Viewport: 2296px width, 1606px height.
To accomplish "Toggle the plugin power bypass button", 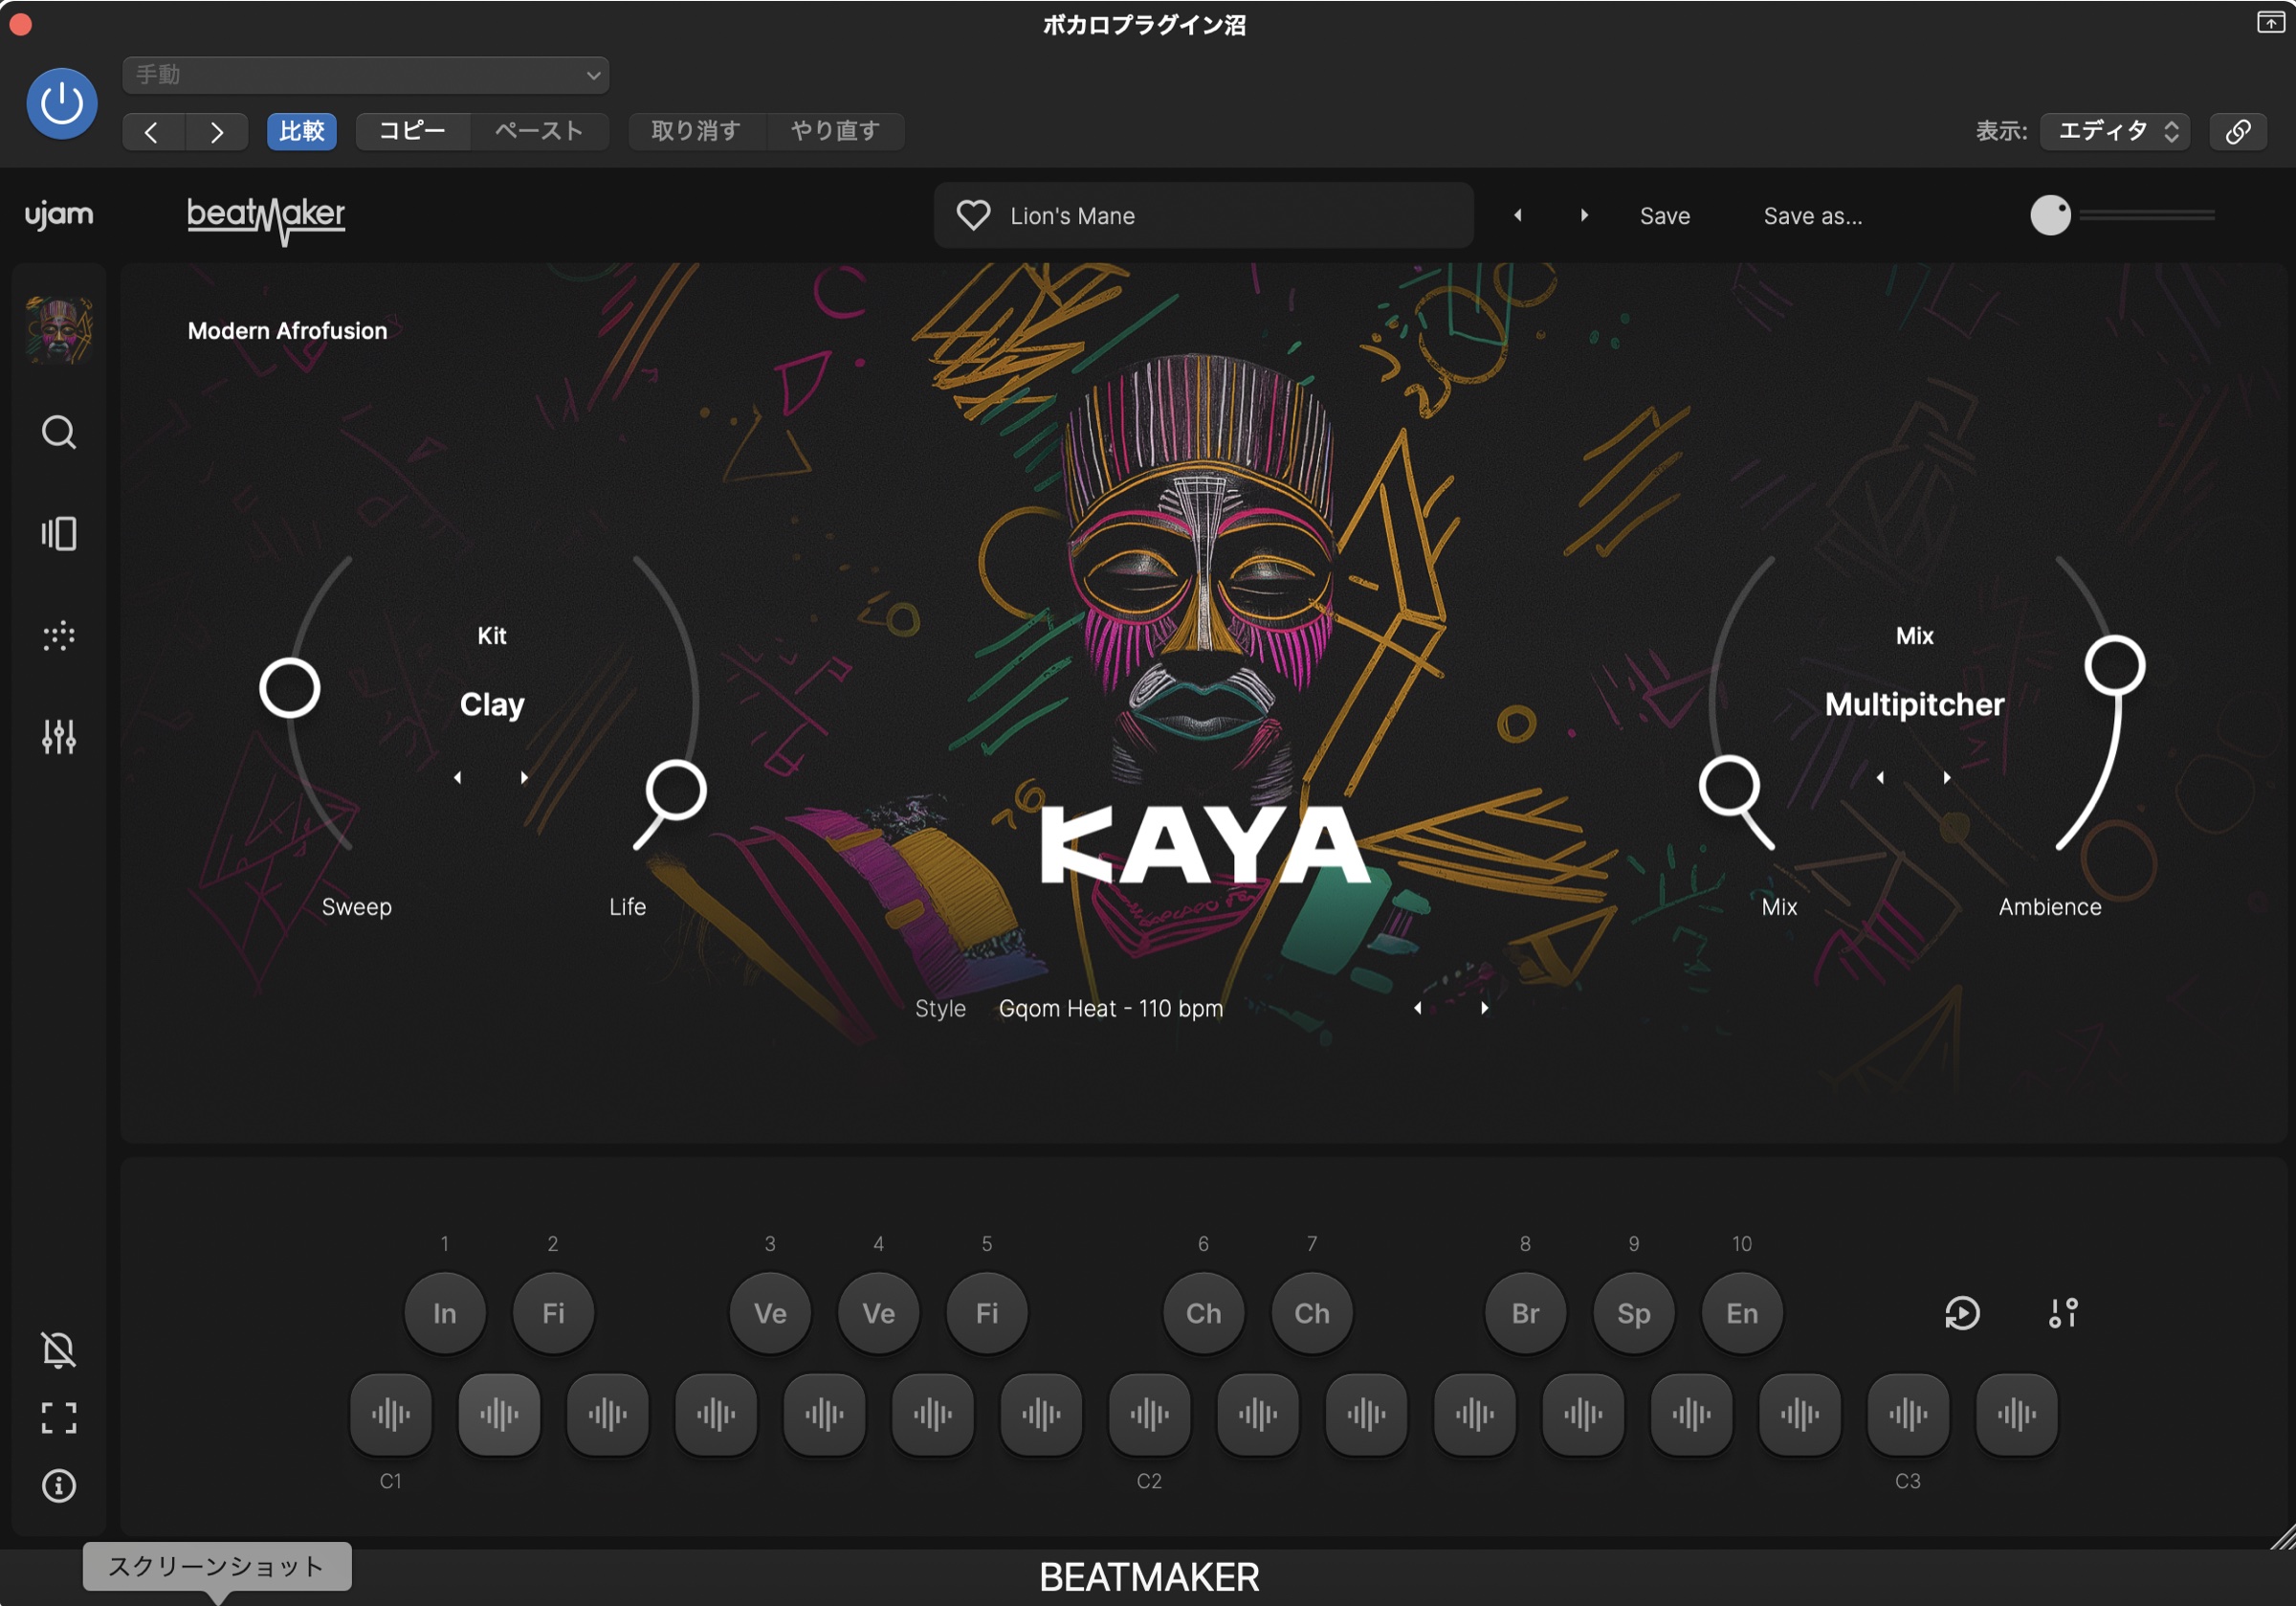I will point(61,103).
